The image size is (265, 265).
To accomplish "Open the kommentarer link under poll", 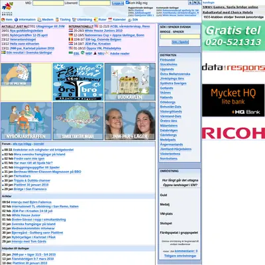I will tap(186, 251).
